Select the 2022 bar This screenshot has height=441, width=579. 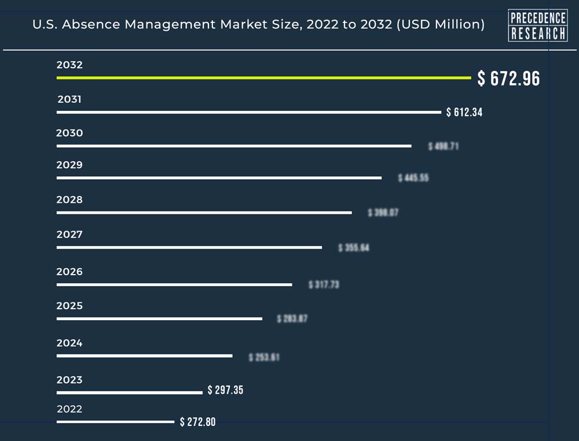(115, 421)
